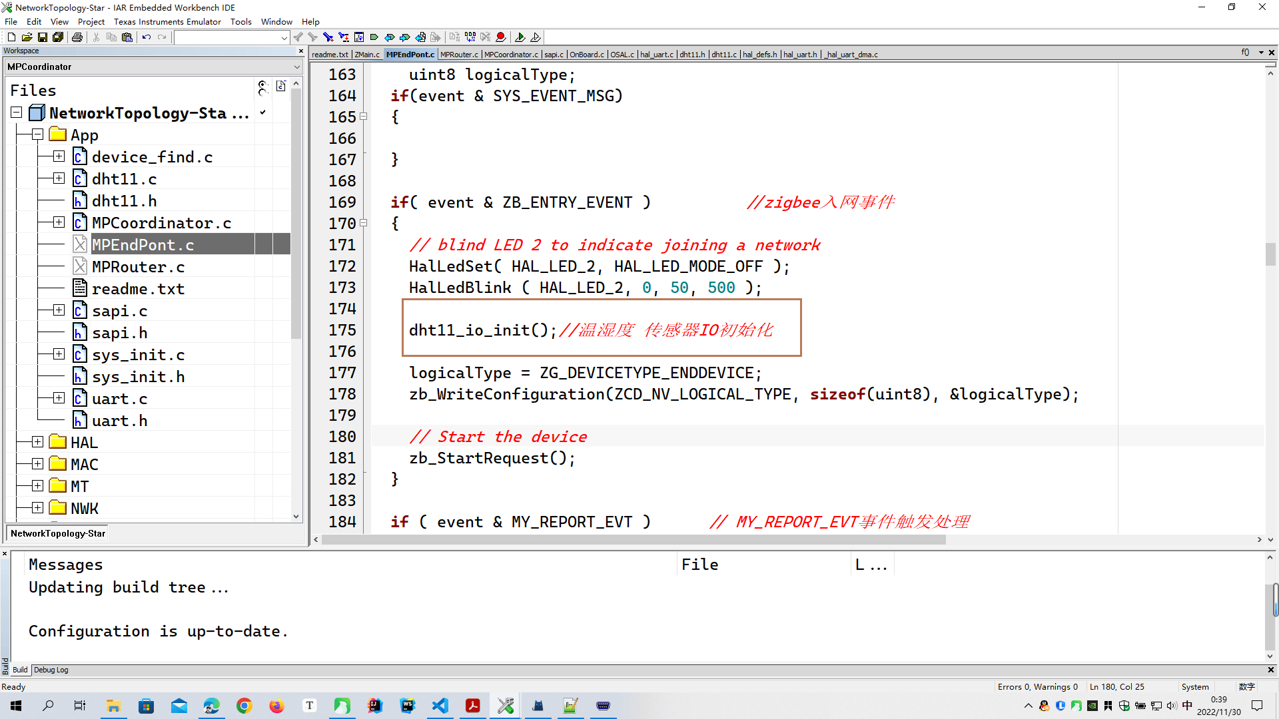Click the Undo arrow icon
This screenshot has height=719, width=1279.
[x=147, y=37]
